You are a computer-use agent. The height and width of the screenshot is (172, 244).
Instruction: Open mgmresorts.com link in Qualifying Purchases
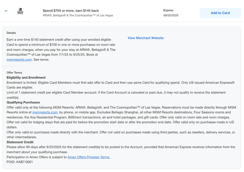45,112
